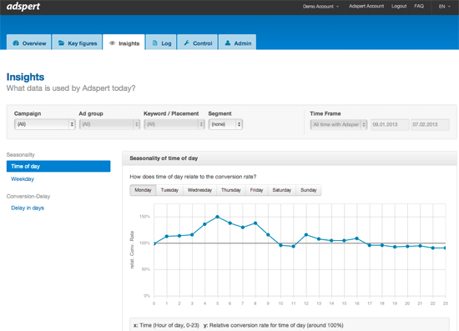The width and height of the screenshot is (459, 331).
Task: Select the Sunday day button
Action: 309,190
